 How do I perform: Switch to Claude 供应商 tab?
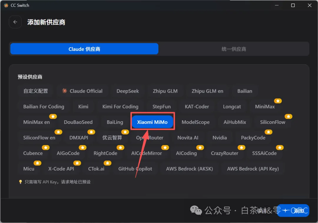click(x=85, y=49)
